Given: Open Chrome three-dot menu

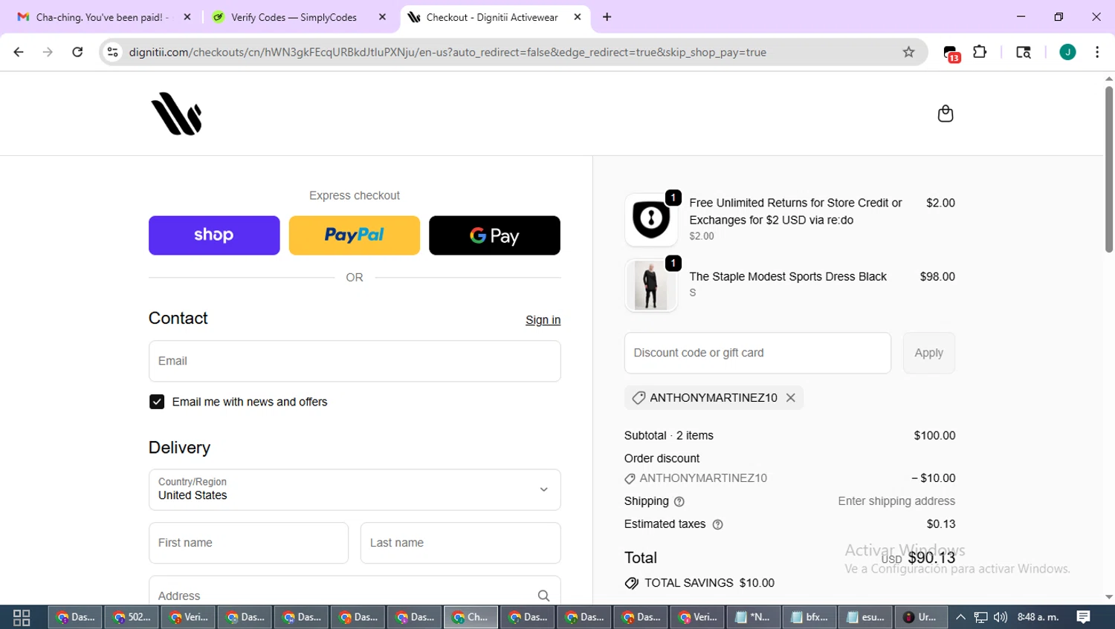Looking at the screenshot, I should [1097, 52].
